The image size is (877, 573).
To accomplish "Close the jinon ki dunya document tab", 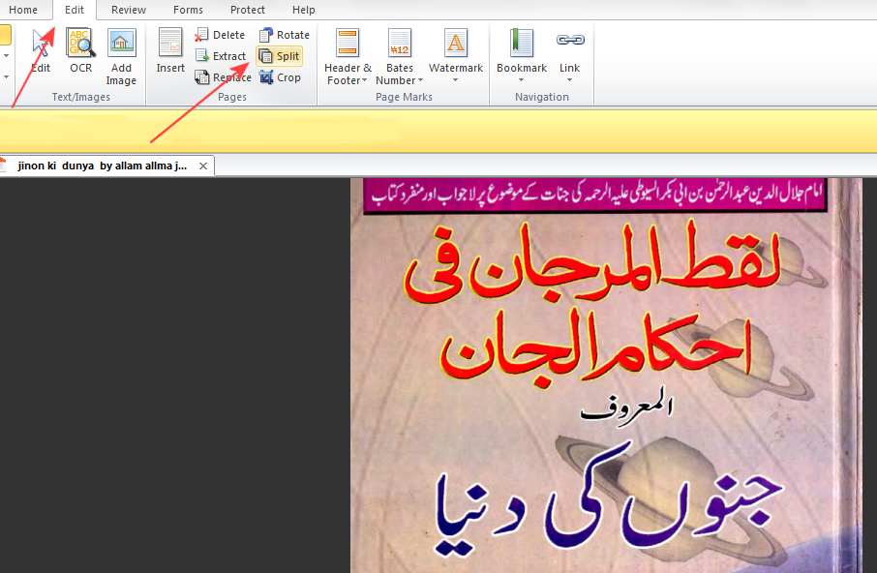I will pos(203,166).
